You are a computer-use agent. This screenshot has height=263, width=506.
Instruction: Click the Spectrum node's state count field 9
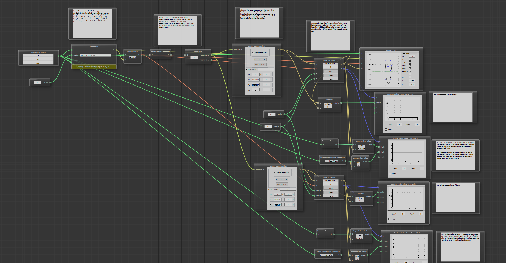(194, 57)
